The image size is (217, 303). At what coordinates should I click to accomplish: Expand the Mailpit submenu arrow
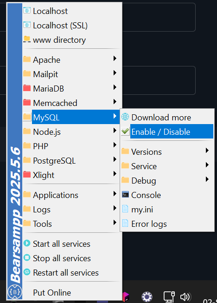click(115, 73)
